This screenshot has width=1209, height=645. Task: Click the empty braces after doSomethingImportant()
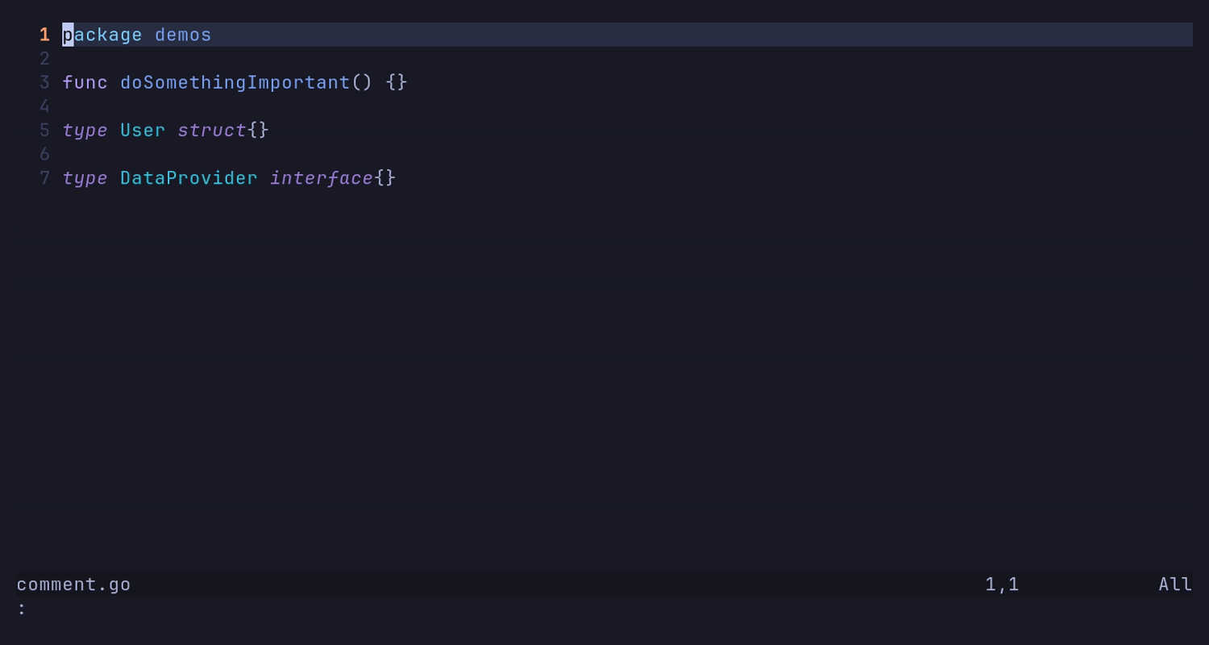pos(397,82)
